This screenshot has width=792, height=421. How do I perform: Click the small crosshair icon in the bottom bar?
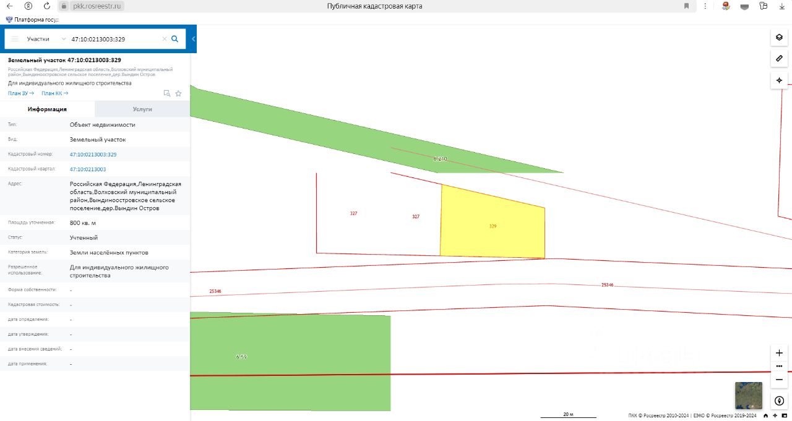point(775,415)
